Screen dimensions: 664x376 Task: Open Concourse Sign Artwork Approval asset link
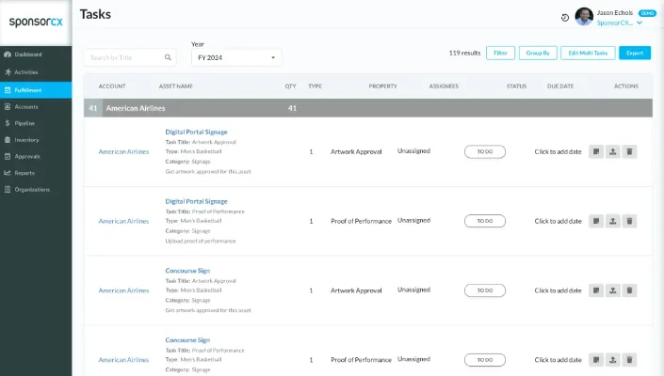(187, 271)
